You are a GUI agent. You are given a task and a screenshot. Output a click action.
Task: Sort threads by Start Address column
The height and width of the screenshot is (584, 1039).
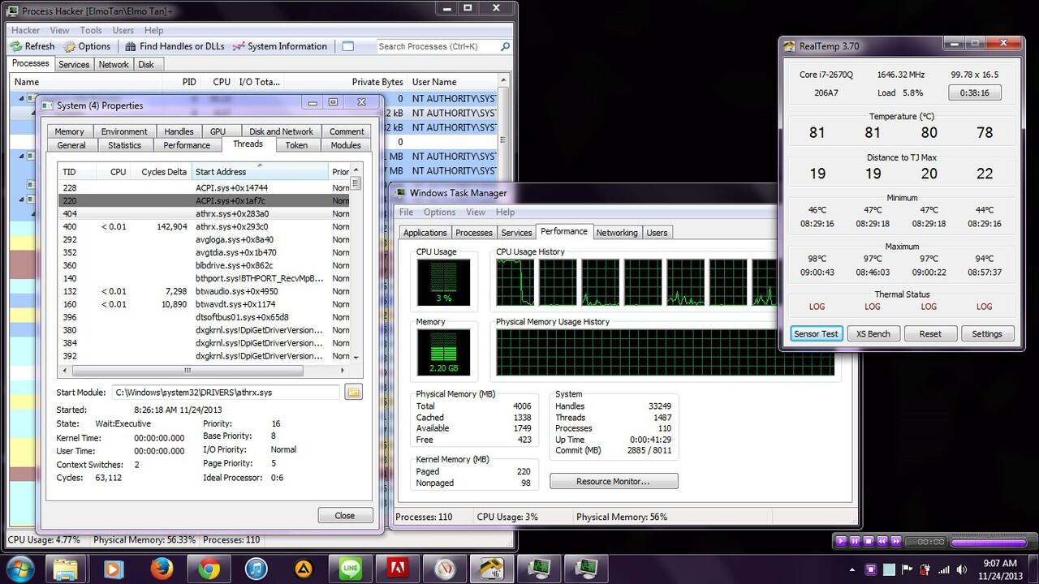click(x=260, y=171)
